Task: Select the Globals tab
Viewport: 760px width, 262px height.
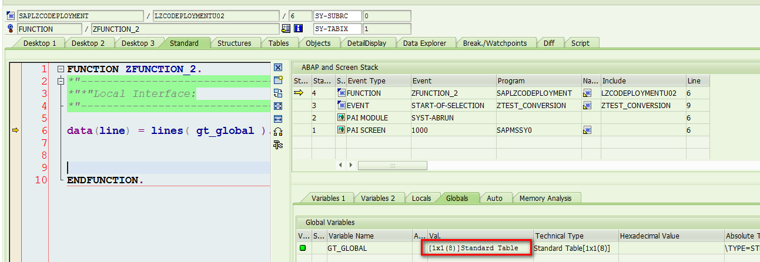Action: click(x=457, y=198)
